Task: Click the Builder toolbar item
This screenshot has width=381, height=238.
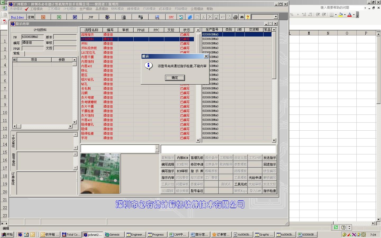Action: click(17, 17)
